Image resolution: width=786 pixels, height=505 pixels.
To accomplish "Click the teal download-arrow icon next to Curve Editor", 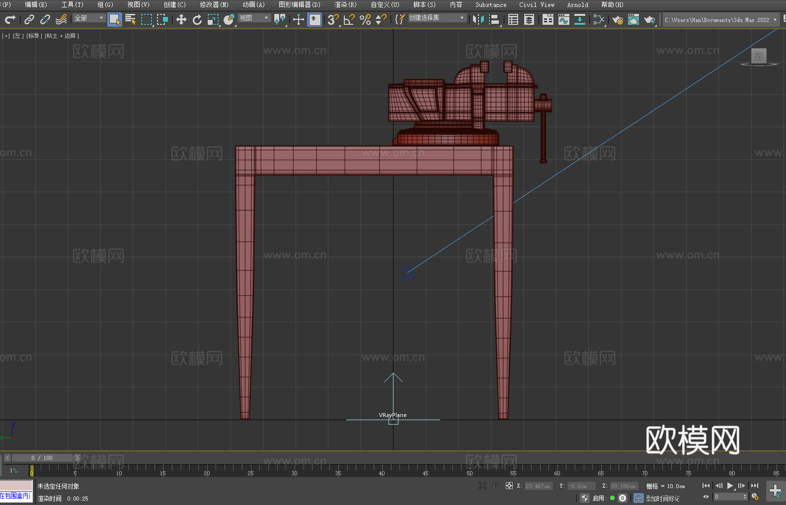I will coord(580,19).
